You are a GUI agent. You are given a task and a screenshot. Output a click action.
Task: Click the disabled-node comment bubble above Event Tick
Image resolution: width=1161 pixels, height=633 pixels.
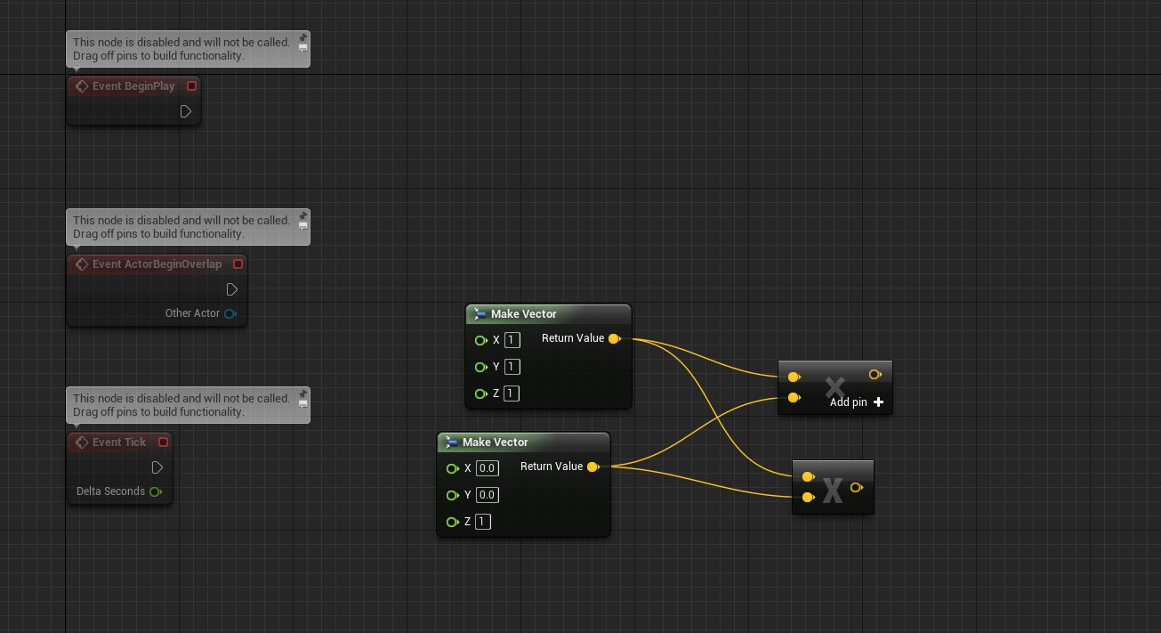point(189,405)
